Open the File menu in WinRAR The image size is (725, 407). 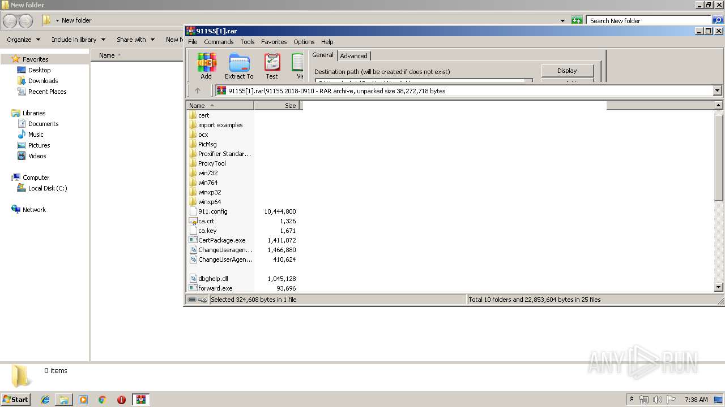click(x=193, y=42)
